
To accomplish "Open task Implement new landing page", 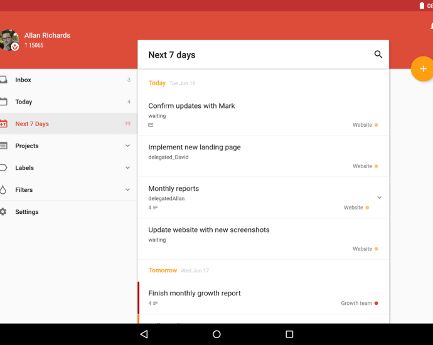I will (x=263, y=156).
